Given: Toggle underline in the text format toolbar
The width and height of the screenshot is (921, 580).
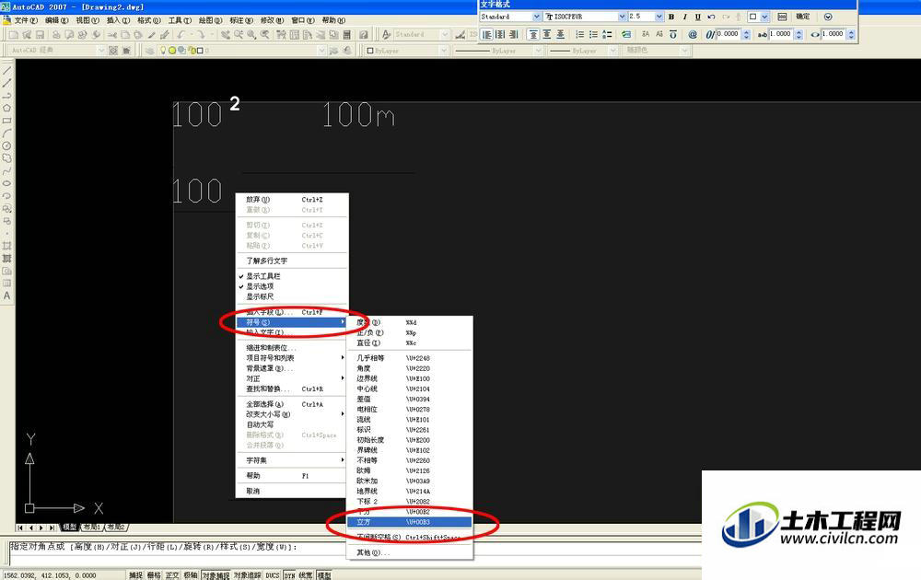Looking at the screenshot, I should [697, 17].
